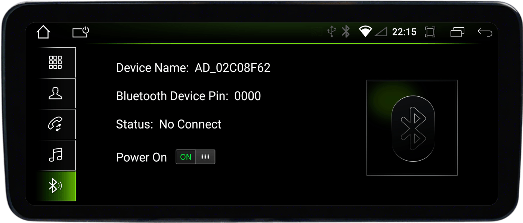The image size is (523, 223).
Task: Toggle the Power On switch
Action: (x=195, y=157)
